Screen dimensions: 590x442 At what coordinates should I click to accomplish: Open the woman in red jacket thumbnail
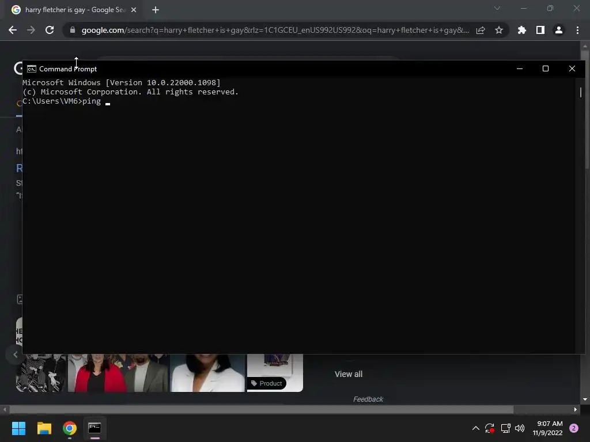point(118,373)
